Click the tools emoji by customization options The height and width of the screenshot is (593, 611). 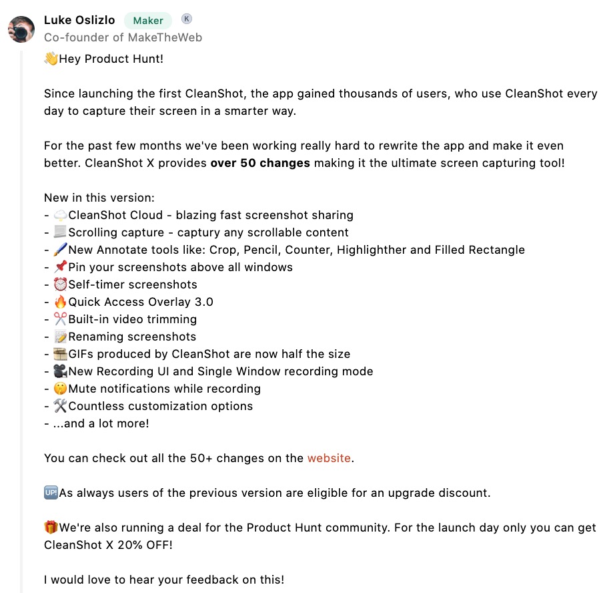pyautogui.click(x=61, y=406)
